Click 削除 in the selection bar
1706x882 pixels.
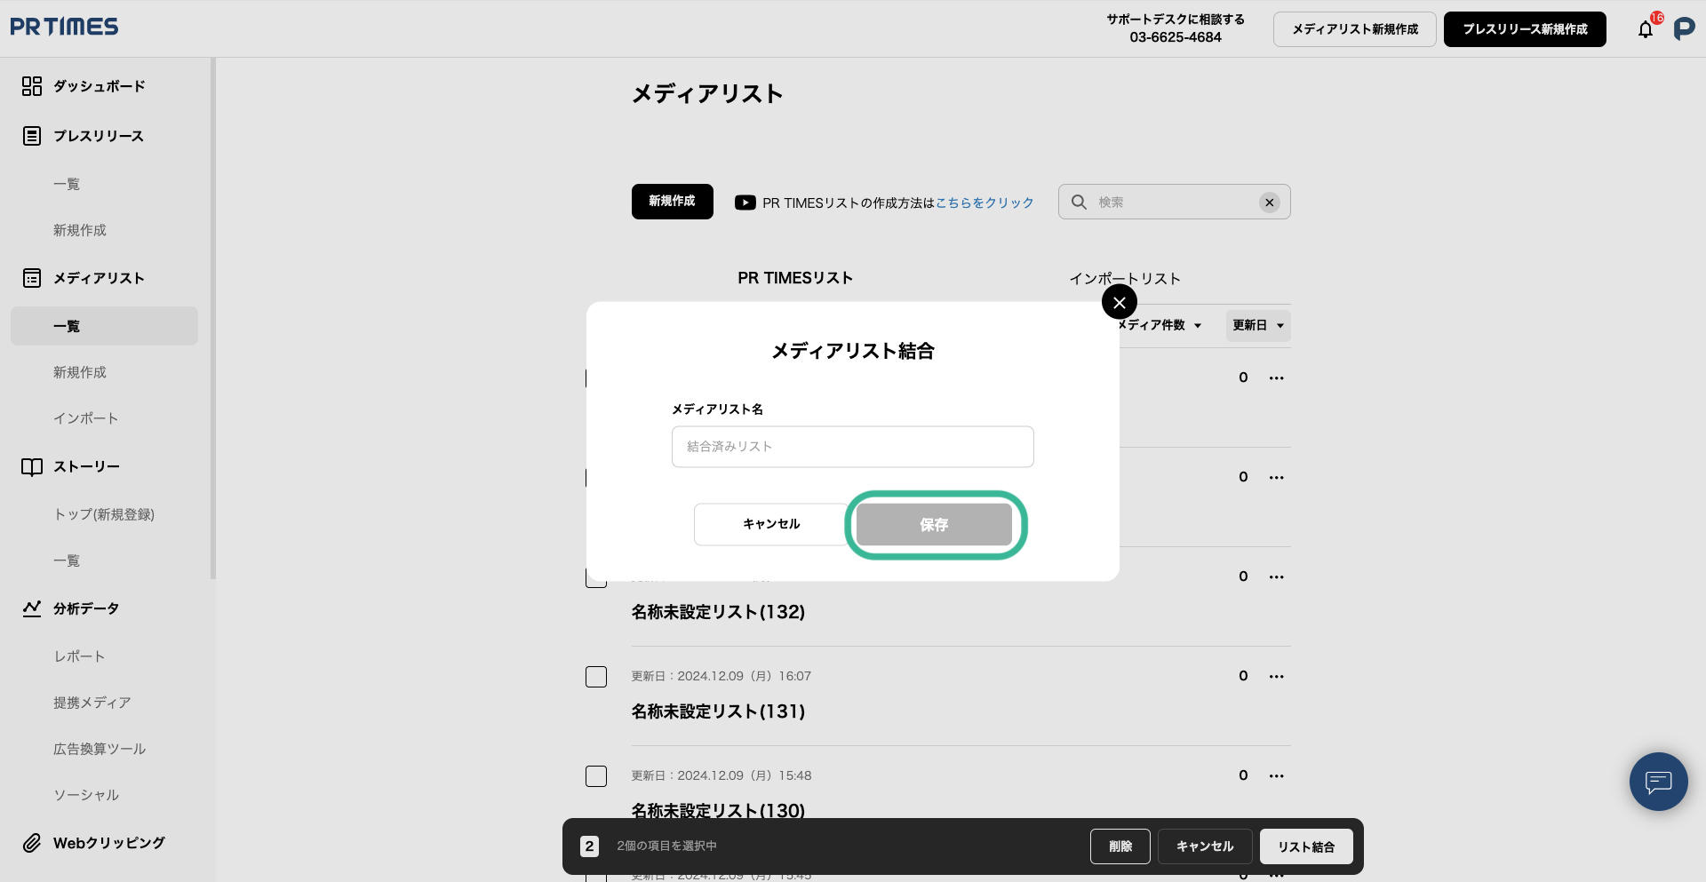click(x=1120, y=846)
